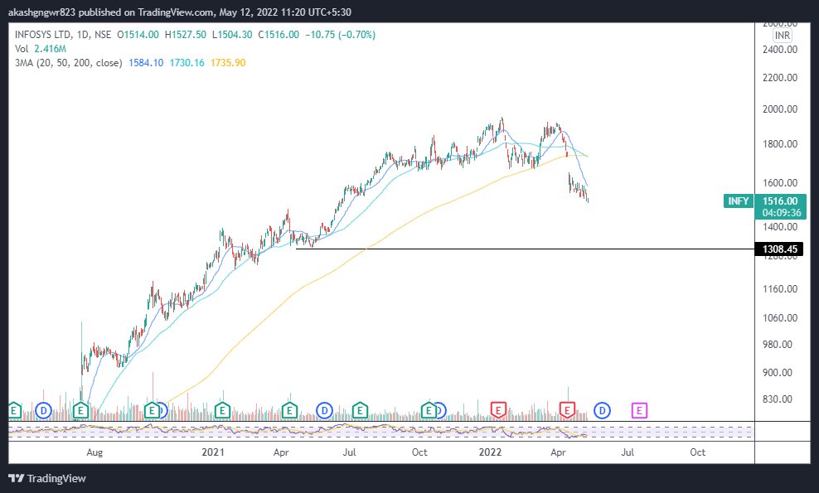
Task: Click the low value L1504.30
Action: [x=232, y=35]
